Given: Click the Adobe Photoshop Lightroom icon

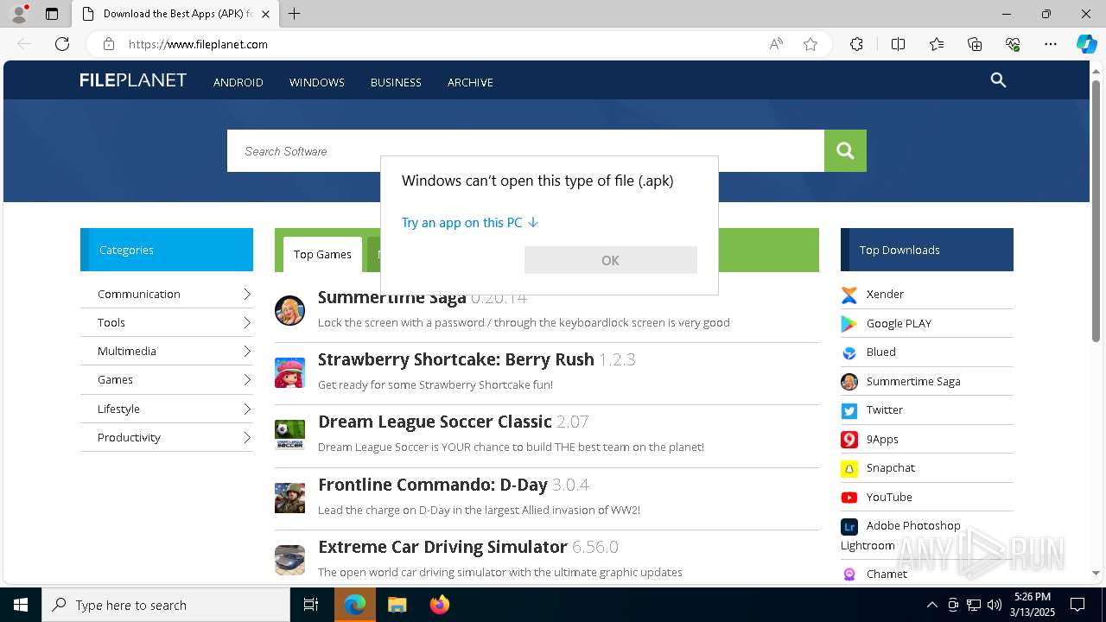Looking at the screenshot, I should [849, 526].
